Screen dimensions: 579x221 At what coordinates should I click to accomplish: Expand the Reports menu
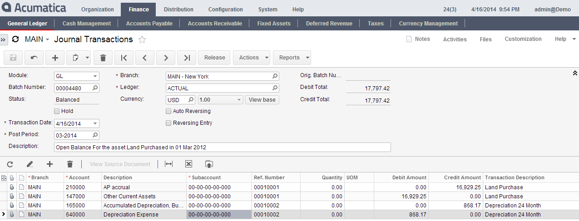click(292, 58)
